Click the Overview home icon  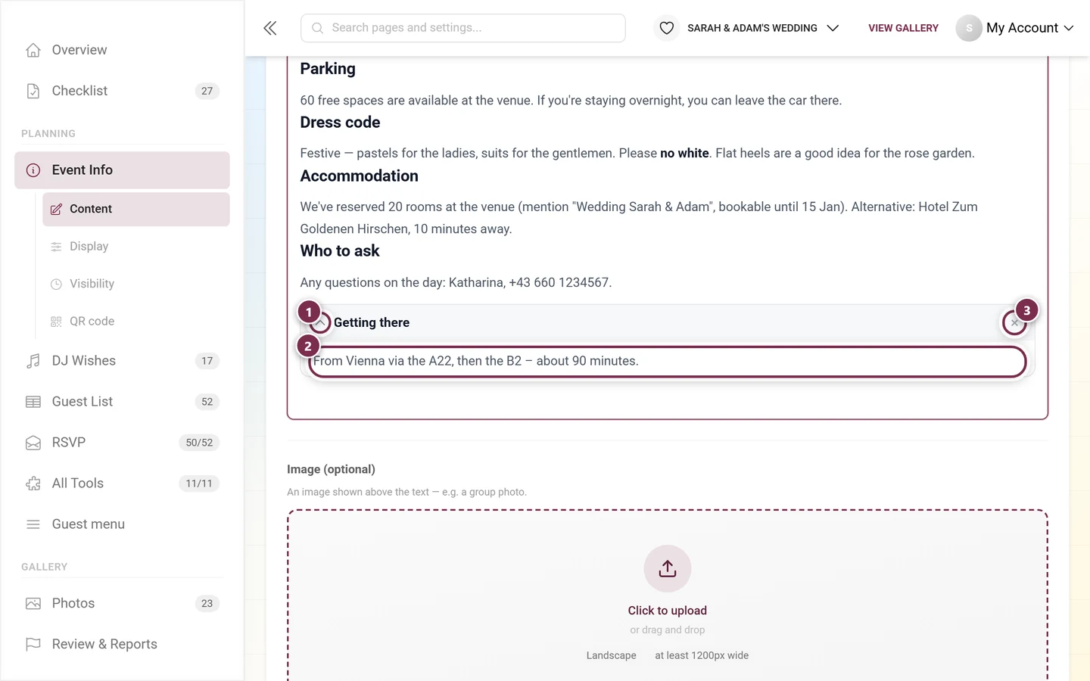pos(33,50)
